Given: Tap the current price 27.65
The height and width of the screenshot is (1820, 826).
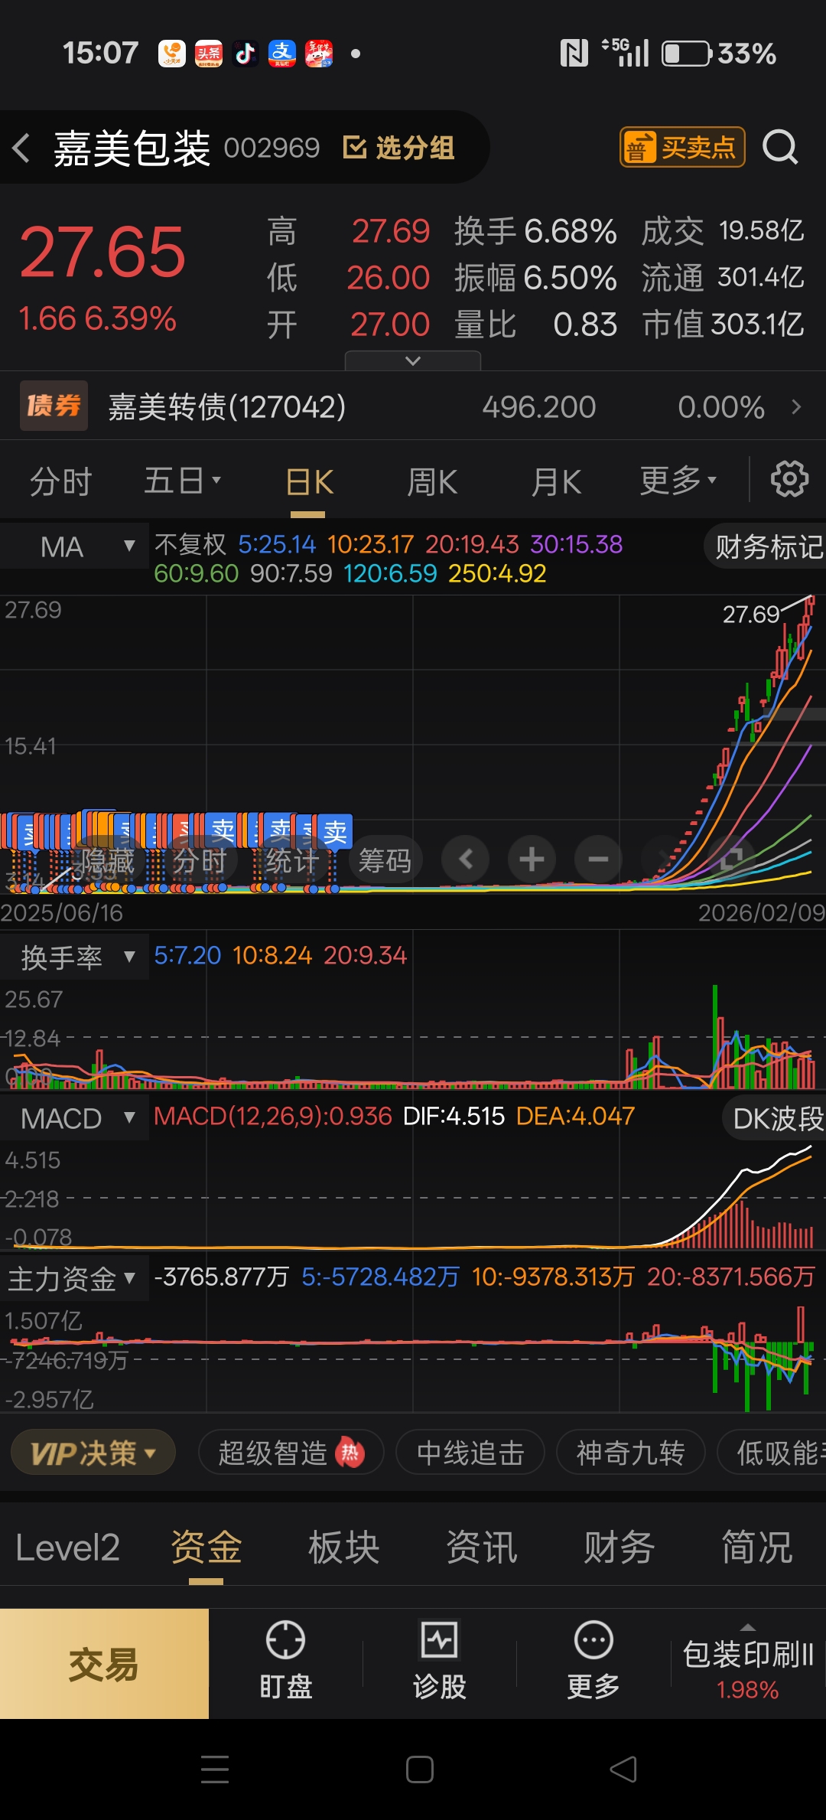Looking at the screenshot, I should (x=102, y=253).
